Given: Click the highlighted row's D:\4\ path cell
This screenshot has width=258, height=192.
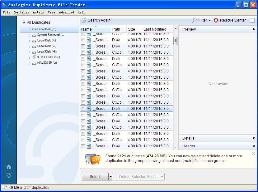Looking at the screenshot, I should (x=116, y=109).
